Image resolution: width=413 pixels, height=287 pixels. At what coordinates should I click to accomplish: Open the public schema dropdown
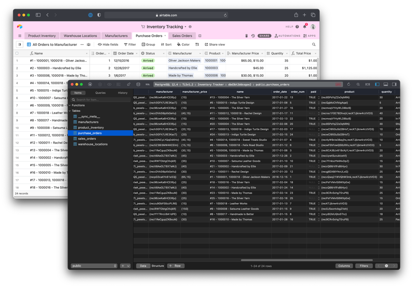tap(94, 266)
